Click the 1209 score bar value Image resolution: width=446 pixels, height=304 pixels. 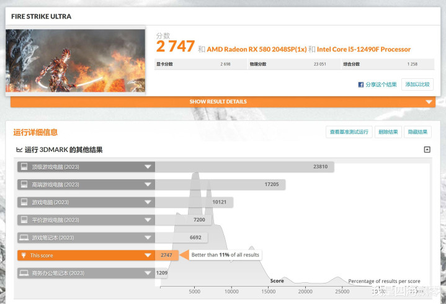click(161, 273)
